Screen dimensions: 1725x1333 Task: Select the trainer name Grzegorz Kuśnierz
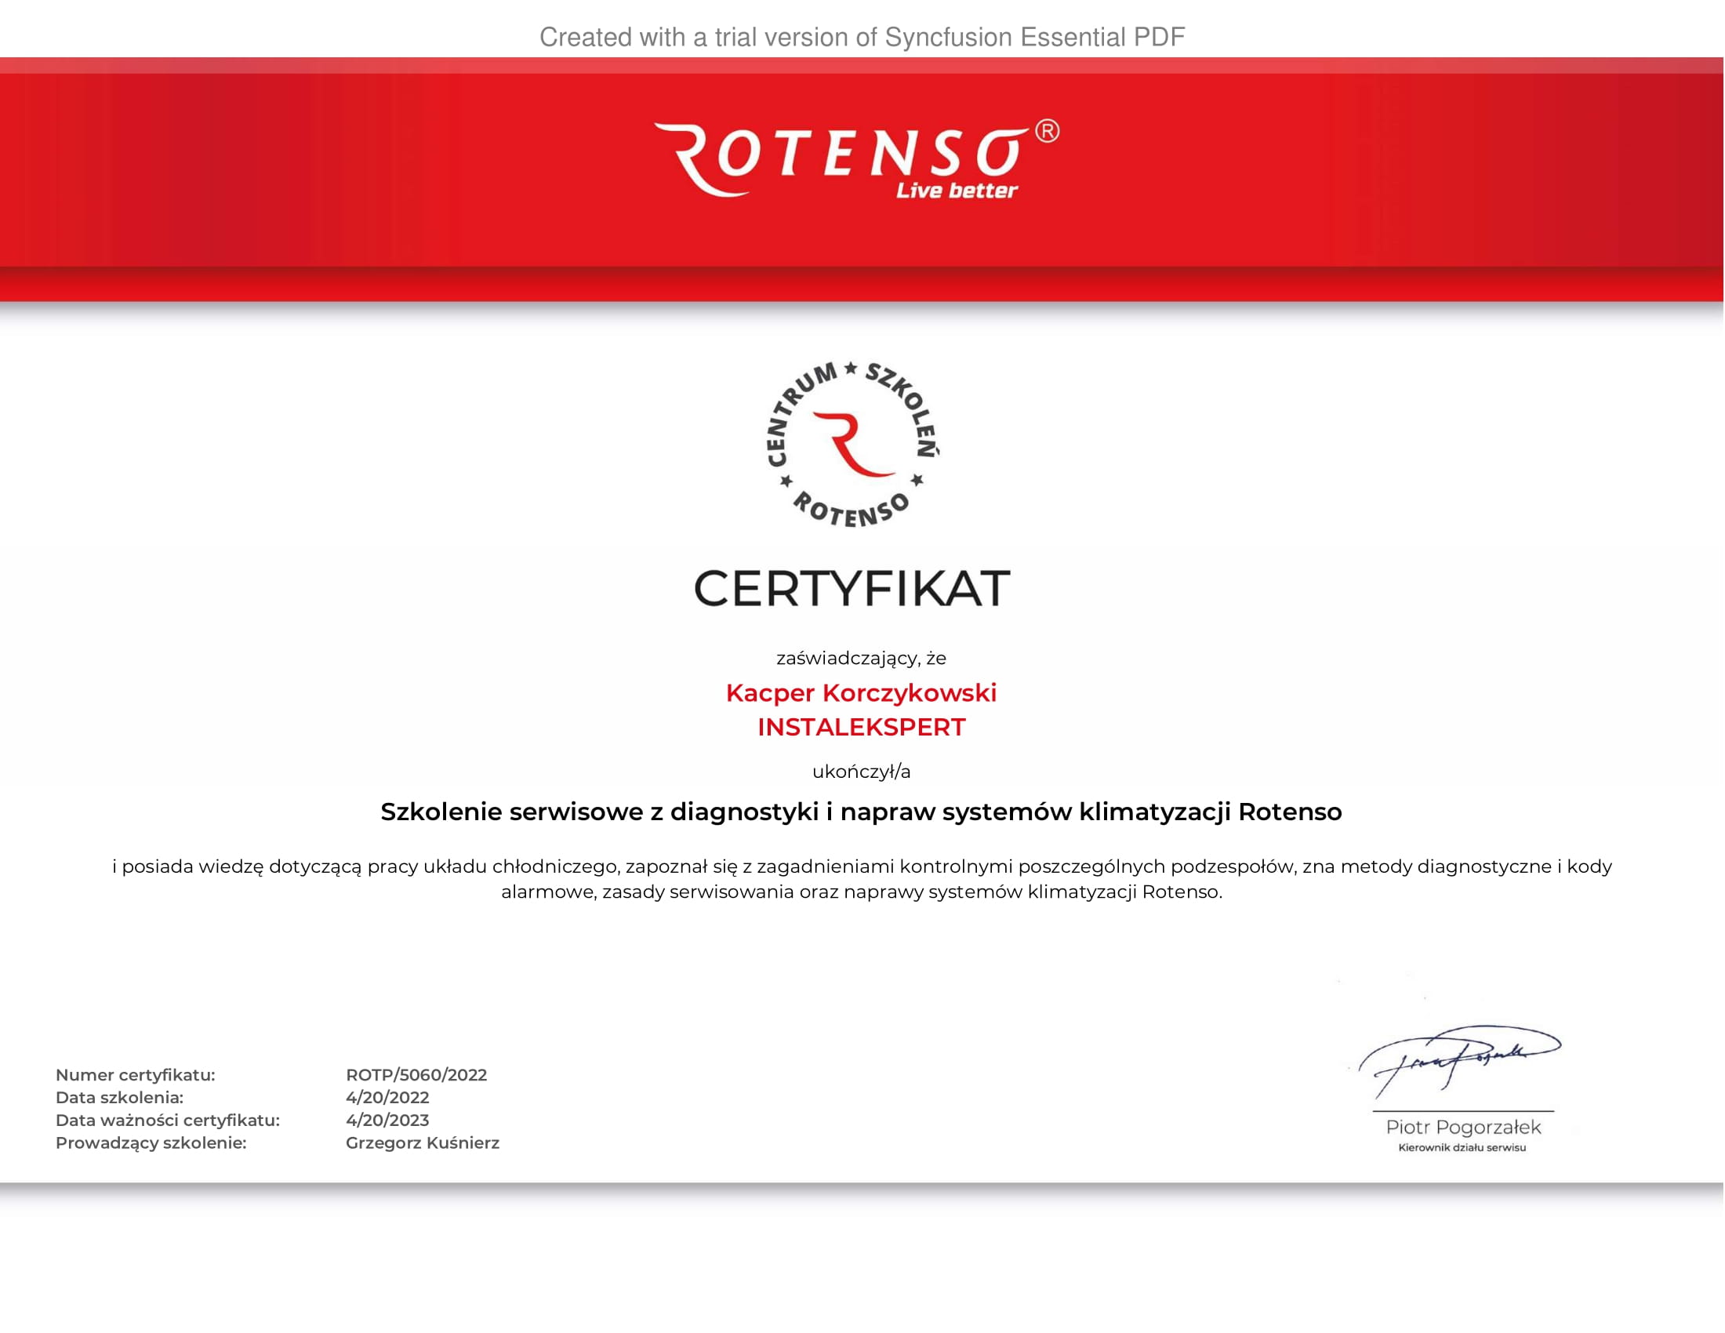(x=423, y=1142)
